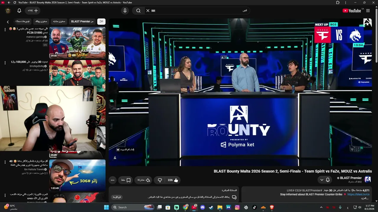Open YouTube notifications bell in header
The width and height of the screenshot is (378, 212).
(x=19, y=11)
